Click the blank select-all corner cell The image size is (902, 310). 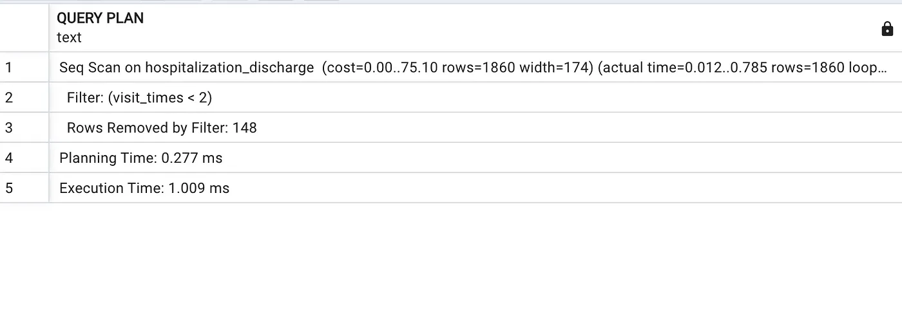coord(24,28)
